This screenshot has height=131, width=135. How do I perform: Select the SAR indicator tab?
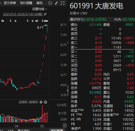[x=11, y=130]
